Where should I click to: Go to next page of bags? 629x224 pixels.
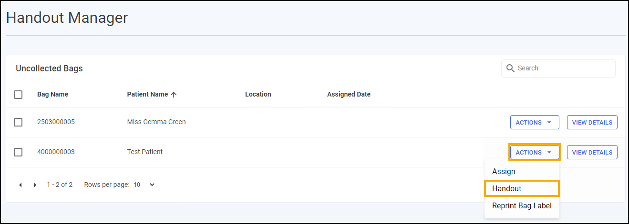pos(35,185)
